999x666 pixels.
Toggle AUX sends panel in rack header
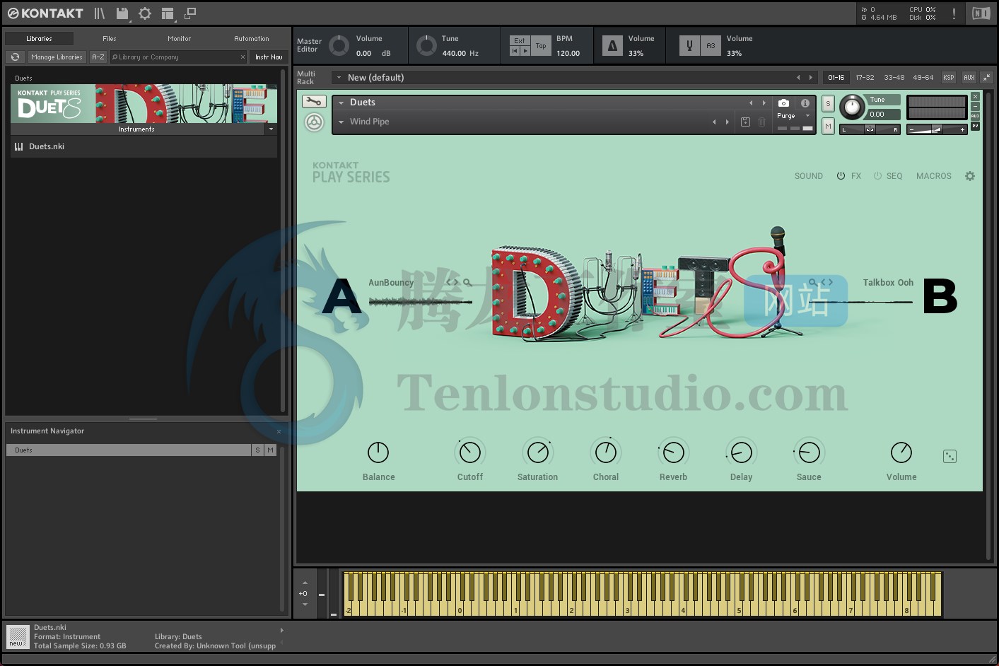click(969, 78)
